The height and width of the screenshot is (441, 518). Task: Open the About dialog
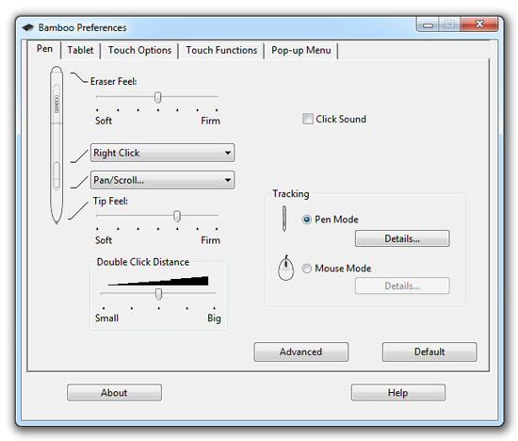(114, 392)
